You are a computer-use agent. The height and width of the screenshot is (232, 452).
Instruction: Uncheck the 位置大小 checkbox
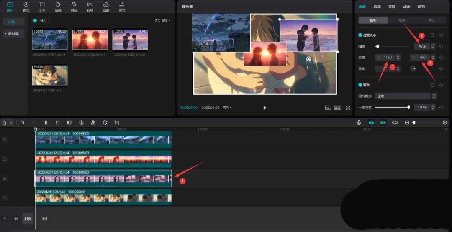pyautogui.click(x=360, y=35)
